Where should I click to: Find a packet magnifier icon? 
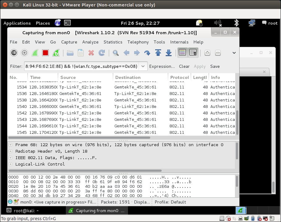coord(116,53)
